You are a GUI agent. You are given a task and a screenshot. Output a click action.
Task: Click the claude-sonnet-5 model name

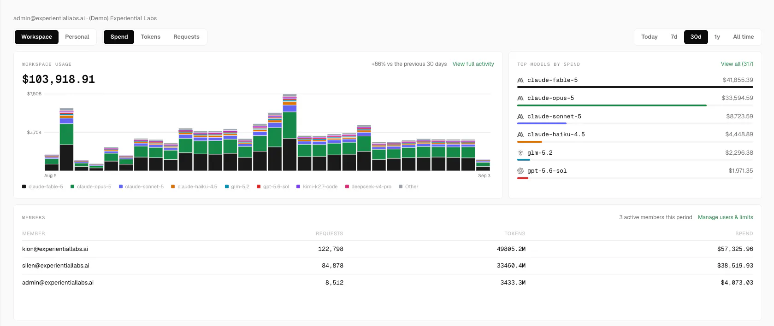point(554,116)
